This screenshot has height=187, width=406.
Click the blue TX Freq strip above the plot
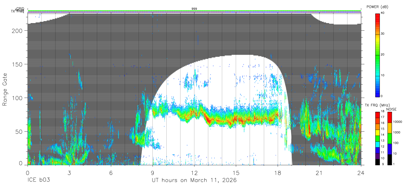tap(194, 12)
